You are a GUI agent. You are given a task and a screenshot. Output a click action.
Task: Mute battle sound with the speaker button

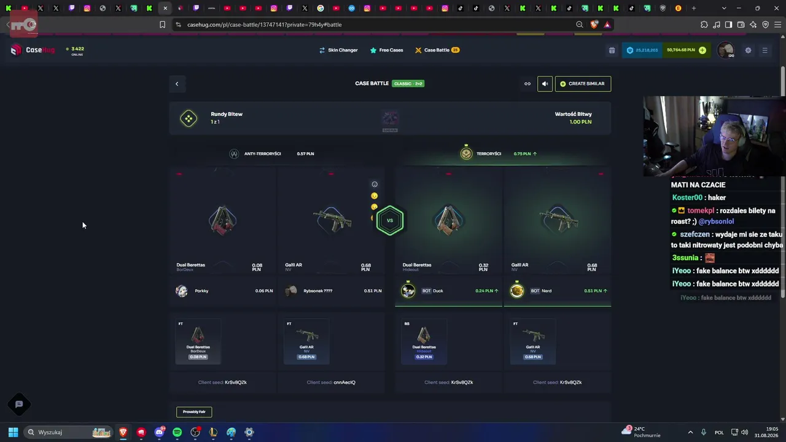(545, 83)
